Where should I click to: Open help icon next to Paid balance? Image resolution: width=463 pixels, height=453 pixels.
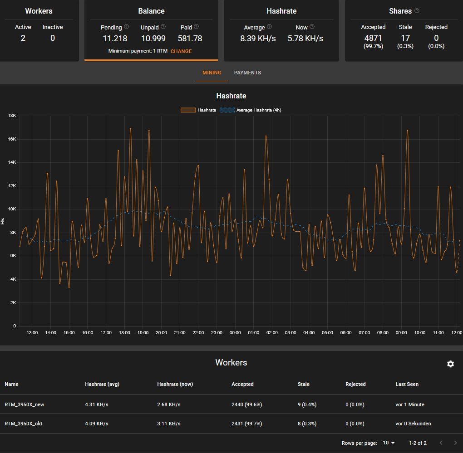pos(197,27)
